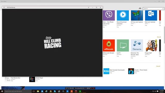Click the Hill Climb Racing splash logo
This screenshot has width=165, height=93.
(x=53, y=42)
